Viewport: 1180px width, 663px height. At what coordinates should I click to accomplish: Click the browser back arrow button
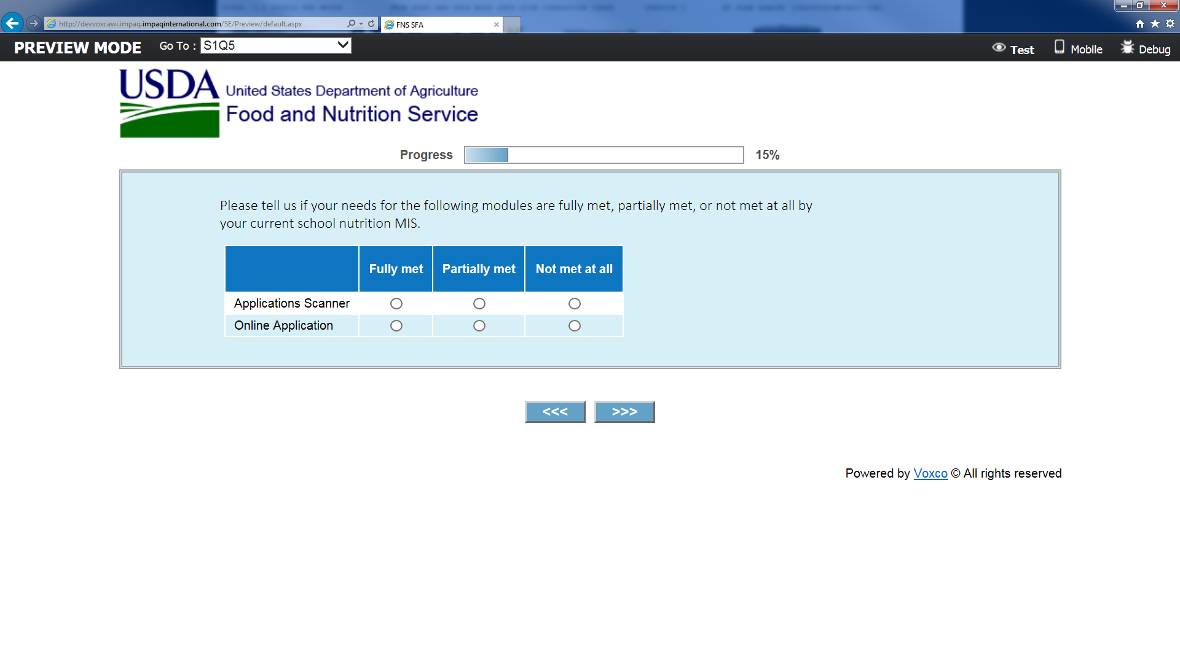(12, 23)
